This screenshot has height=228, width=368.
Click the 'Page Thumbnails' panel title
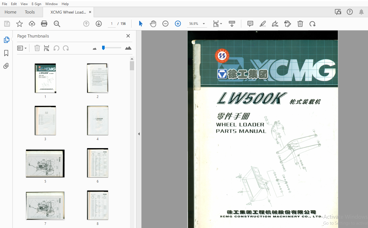point(33,36)
